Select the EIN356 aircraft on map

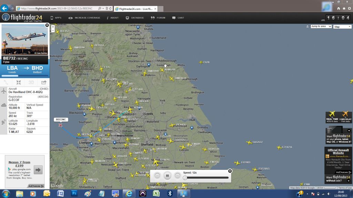(207, 162)
